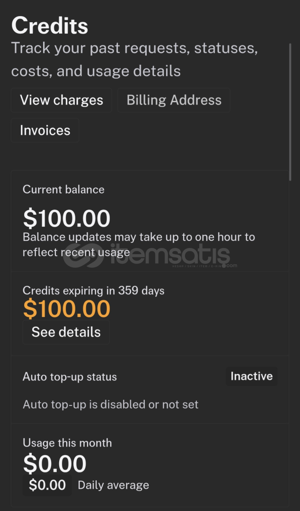Go to Invoices
Image resolution: width=300 pixels, height=511 pixels.
45,131
